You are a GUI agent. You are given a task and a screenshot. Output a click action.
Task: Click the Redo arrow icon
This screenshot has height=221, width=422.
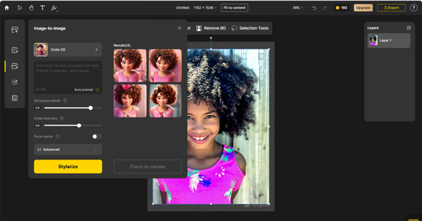[x=325, y=8]
